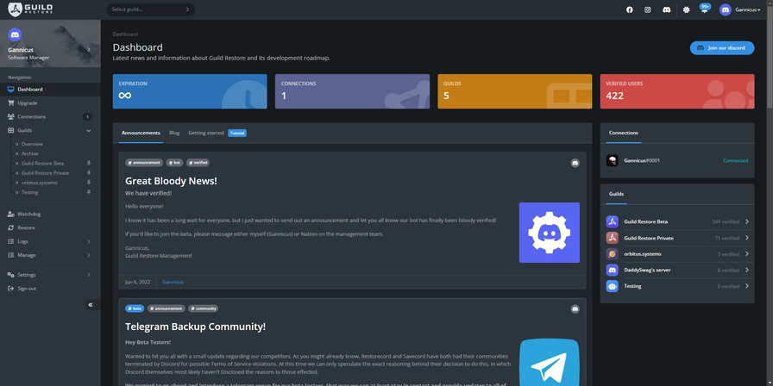Click orbitus.systems planet icon in panel
The height and width of the screenshot is (386, 773).
point(613,254)
